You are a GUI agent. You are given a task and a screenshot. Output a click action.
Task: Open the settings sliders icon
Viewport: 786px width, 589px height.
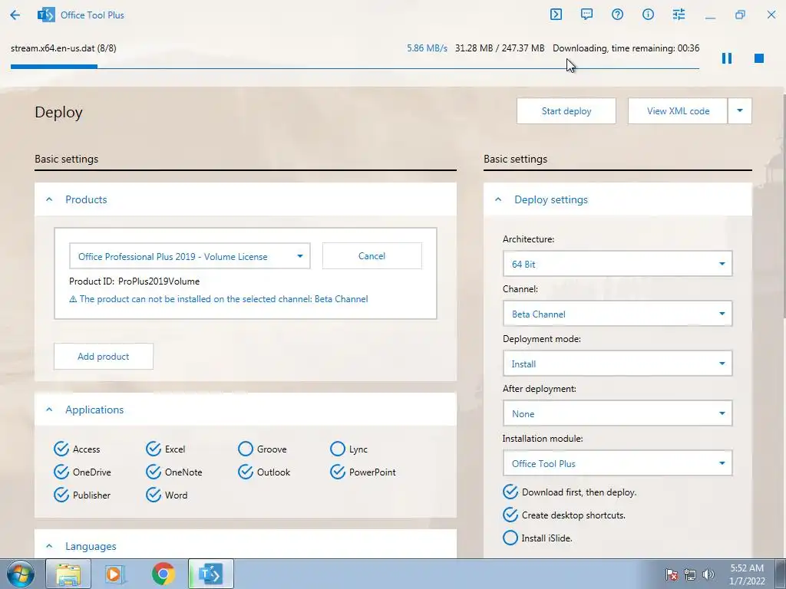679,15
